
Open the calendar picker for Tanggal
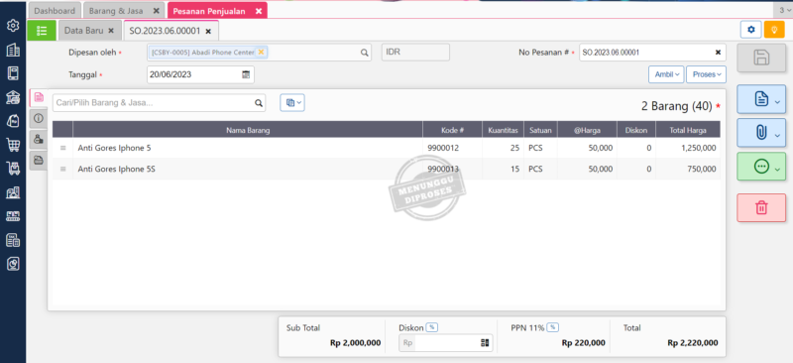click(246, 74)
